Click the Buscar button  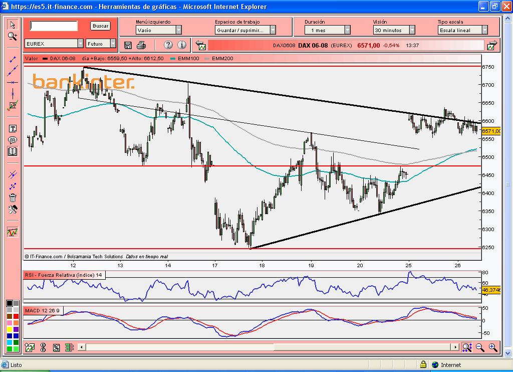[100, 26]
